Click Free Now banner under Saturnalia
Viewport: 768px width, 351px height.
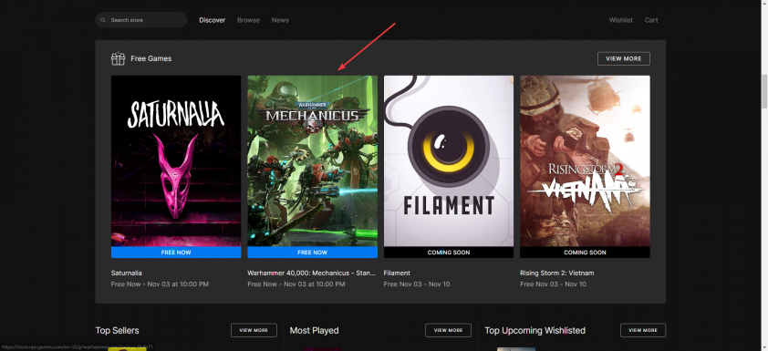pos(176,253)
